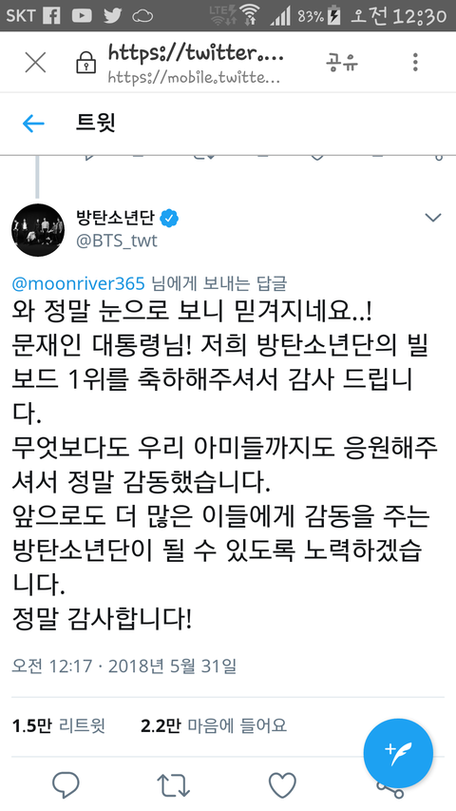Go back using the blue arrow
This screenshot has width=456, height=811.
coord(33,123)
